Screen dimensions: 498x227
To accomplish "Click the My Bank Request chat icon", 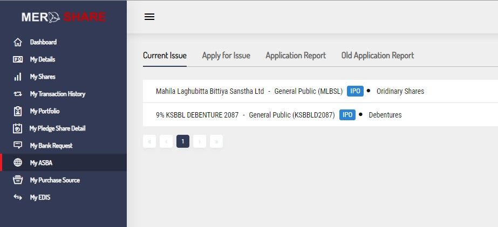I will (x=18, y=146).
